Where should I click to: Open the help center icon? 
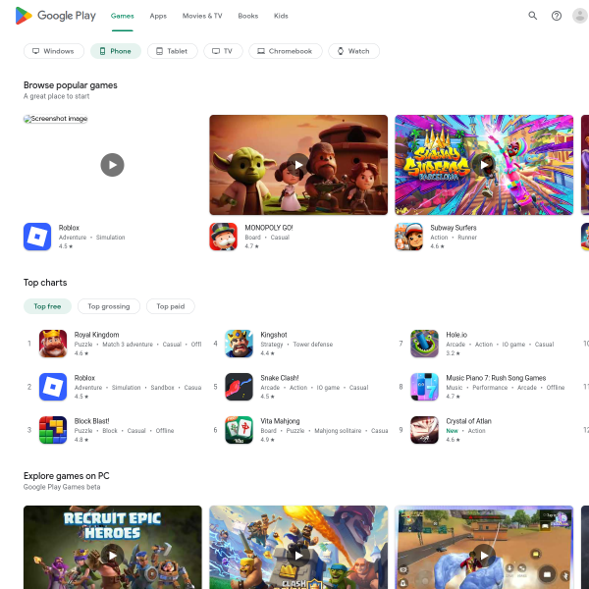(x=557, y=16)
